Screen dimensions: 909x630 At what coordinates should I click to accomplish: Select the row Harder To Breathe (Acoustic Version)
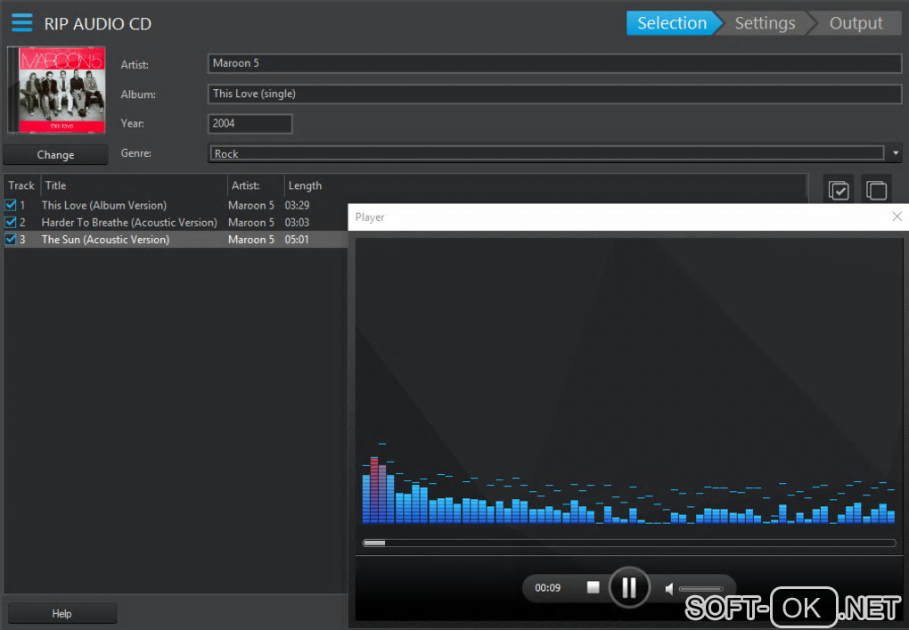click(175, 222)
